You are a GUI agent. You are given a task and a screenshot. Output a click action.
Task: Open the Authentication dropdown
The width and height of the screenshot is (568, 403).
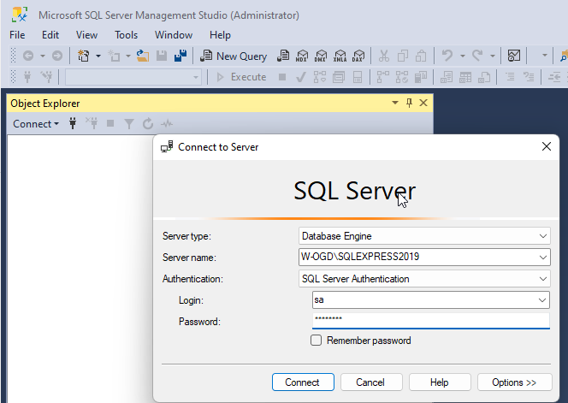pos(543,279)
